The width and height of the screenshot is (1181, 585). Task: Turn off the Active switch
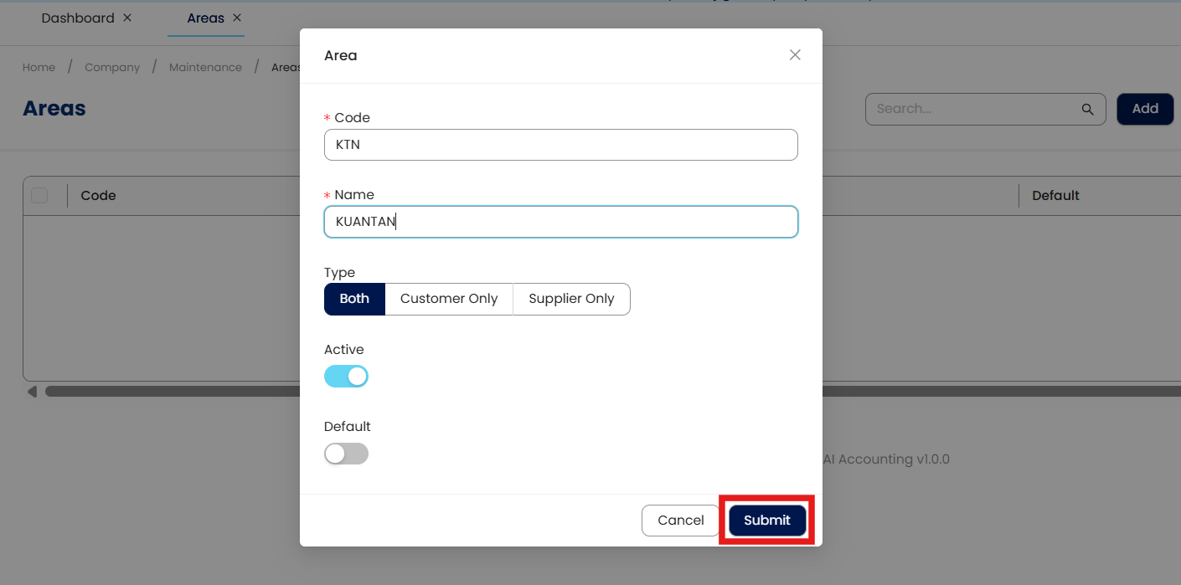click(346, 377)
